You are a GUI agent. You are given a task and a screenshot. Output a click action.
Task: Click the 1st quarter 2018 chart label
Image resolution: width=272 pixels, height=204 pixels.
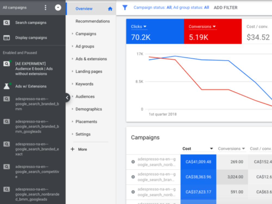tap(163, 114)
